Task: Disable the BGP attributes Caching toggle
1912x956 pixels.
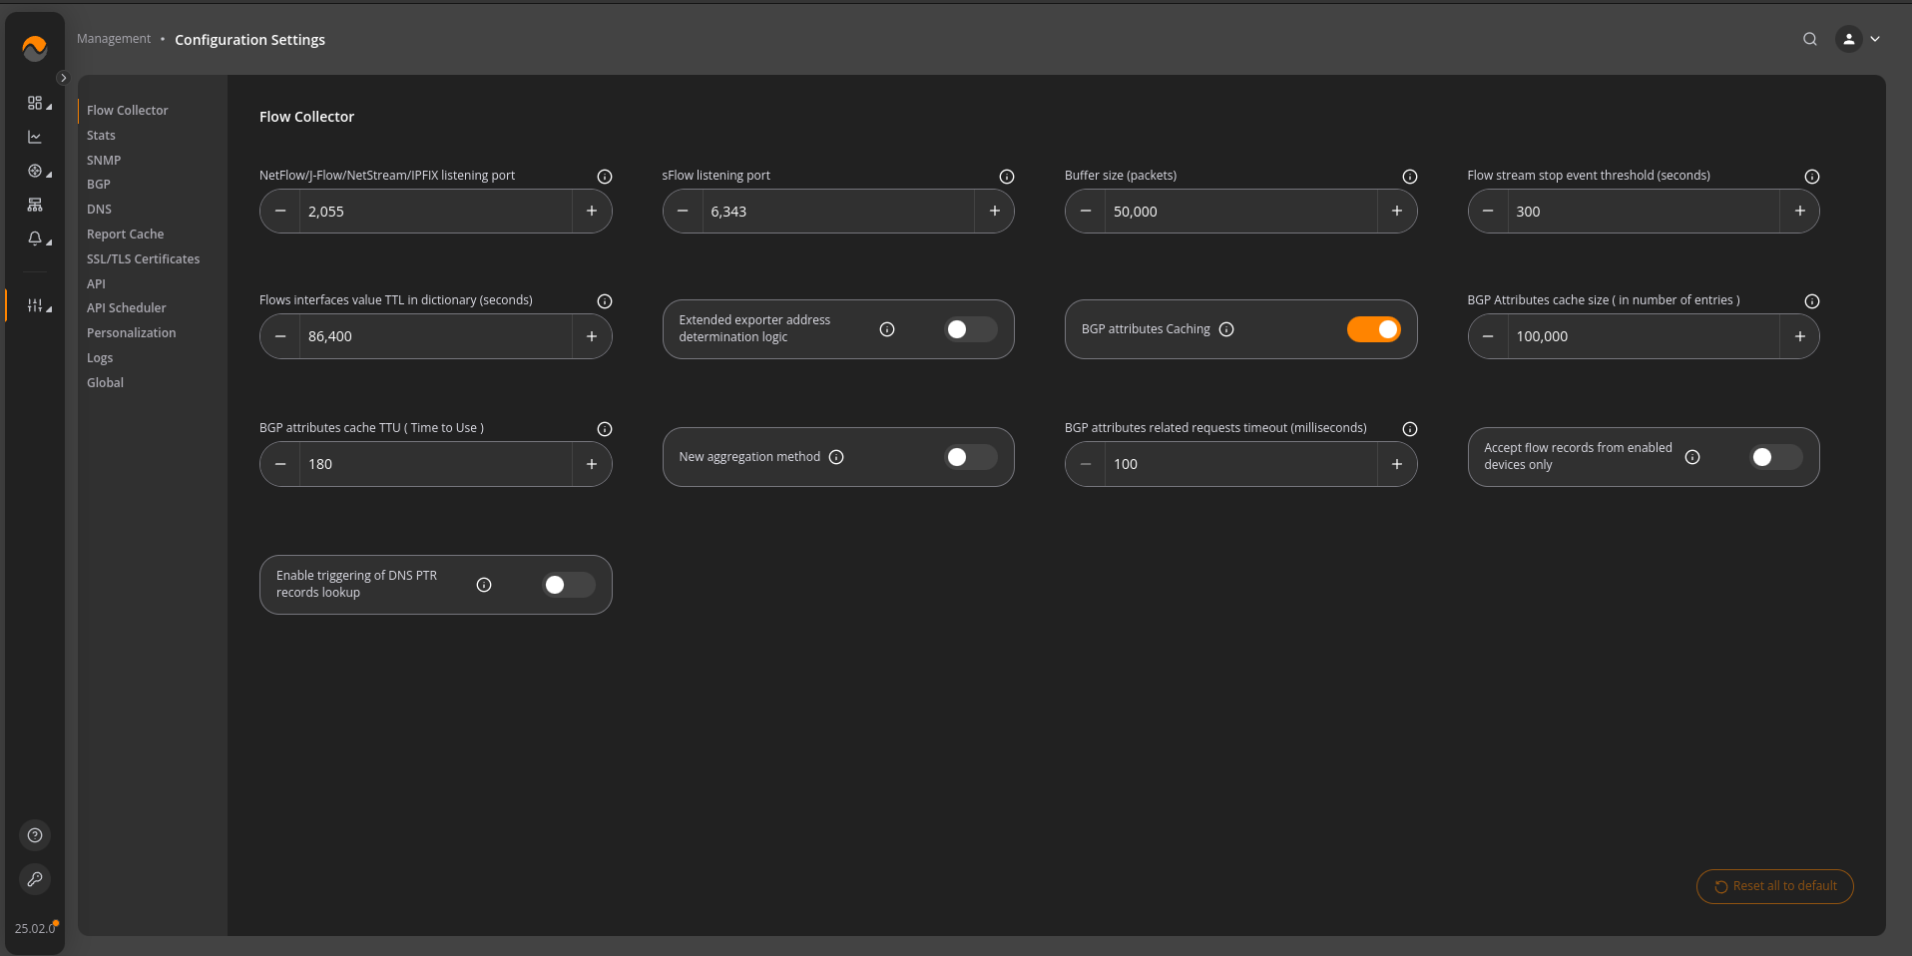Action: click(x=1374, y=329)
